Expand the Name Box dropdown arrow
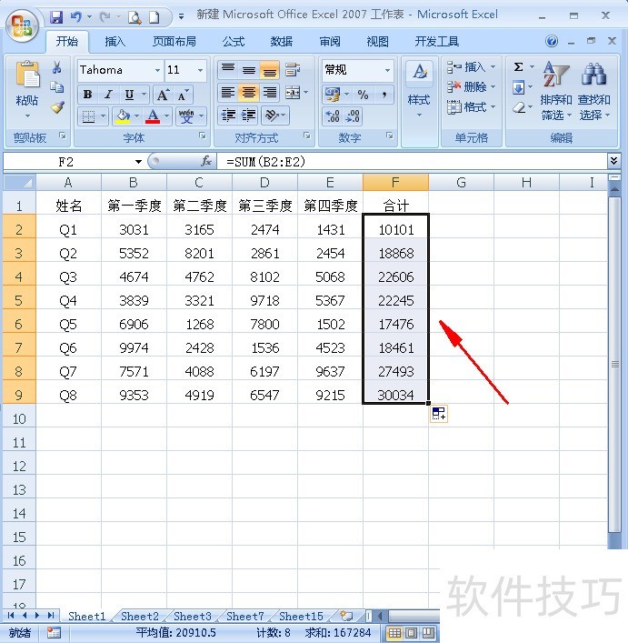The width and height of the screenshot is (628, 643). coord(138,162)
